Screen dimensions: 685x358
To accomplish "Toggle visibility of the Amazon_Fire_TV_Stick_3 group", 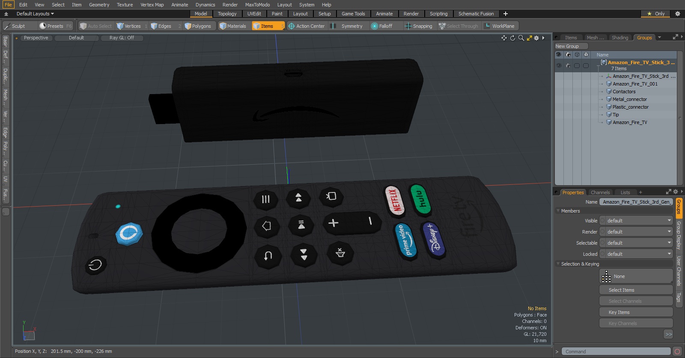I will point(559,65).
